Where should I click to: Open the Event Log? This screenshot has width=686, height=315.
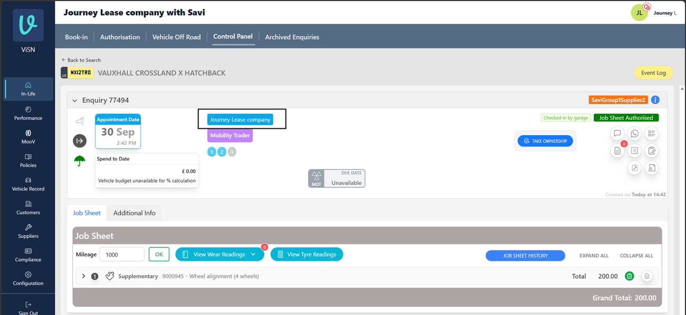tap(653, 73)
